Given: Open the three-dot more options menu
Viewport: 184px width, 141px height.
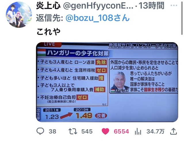Looking at the screenshot, I should (x=174, y=5).
